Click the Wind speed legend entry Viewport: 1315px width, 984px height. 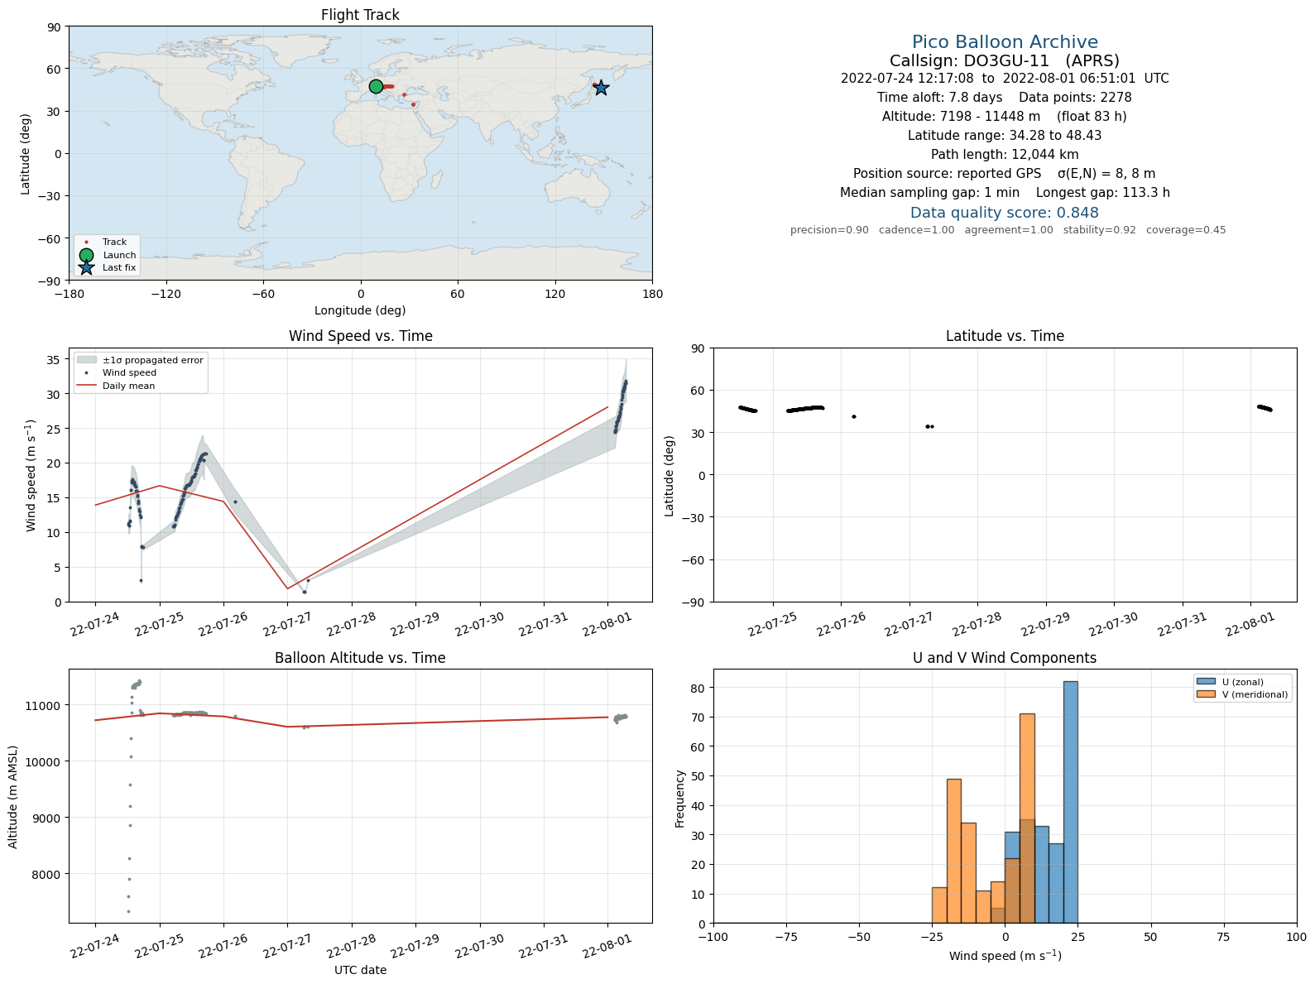(x=116, y=372)
